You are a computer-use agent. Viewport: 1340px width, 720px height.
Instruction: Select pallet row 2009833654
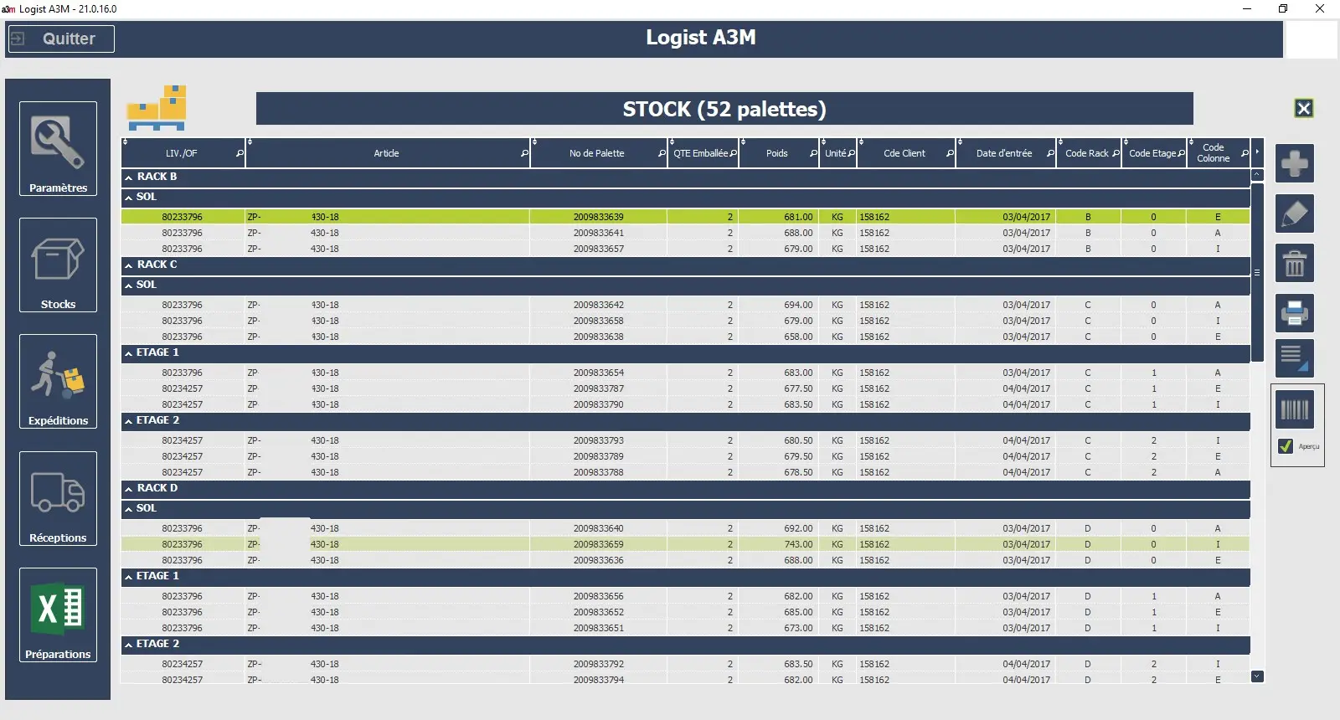point(685,373)
